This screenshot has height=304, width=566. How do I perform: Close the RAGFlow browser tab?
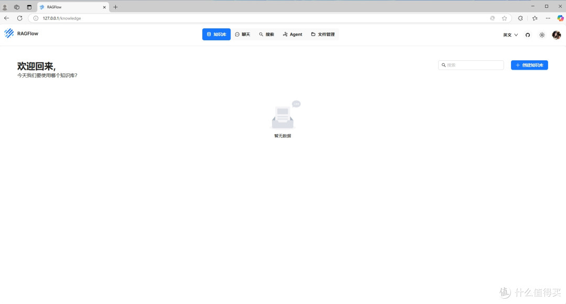point(104,7)
